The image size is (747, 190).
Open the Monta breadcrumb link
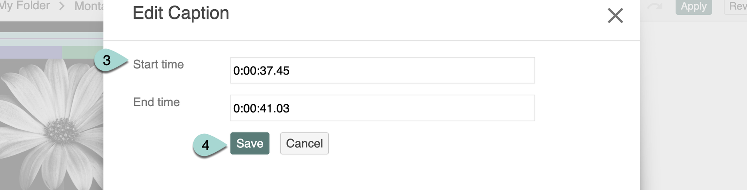click(x=89, y=6)
